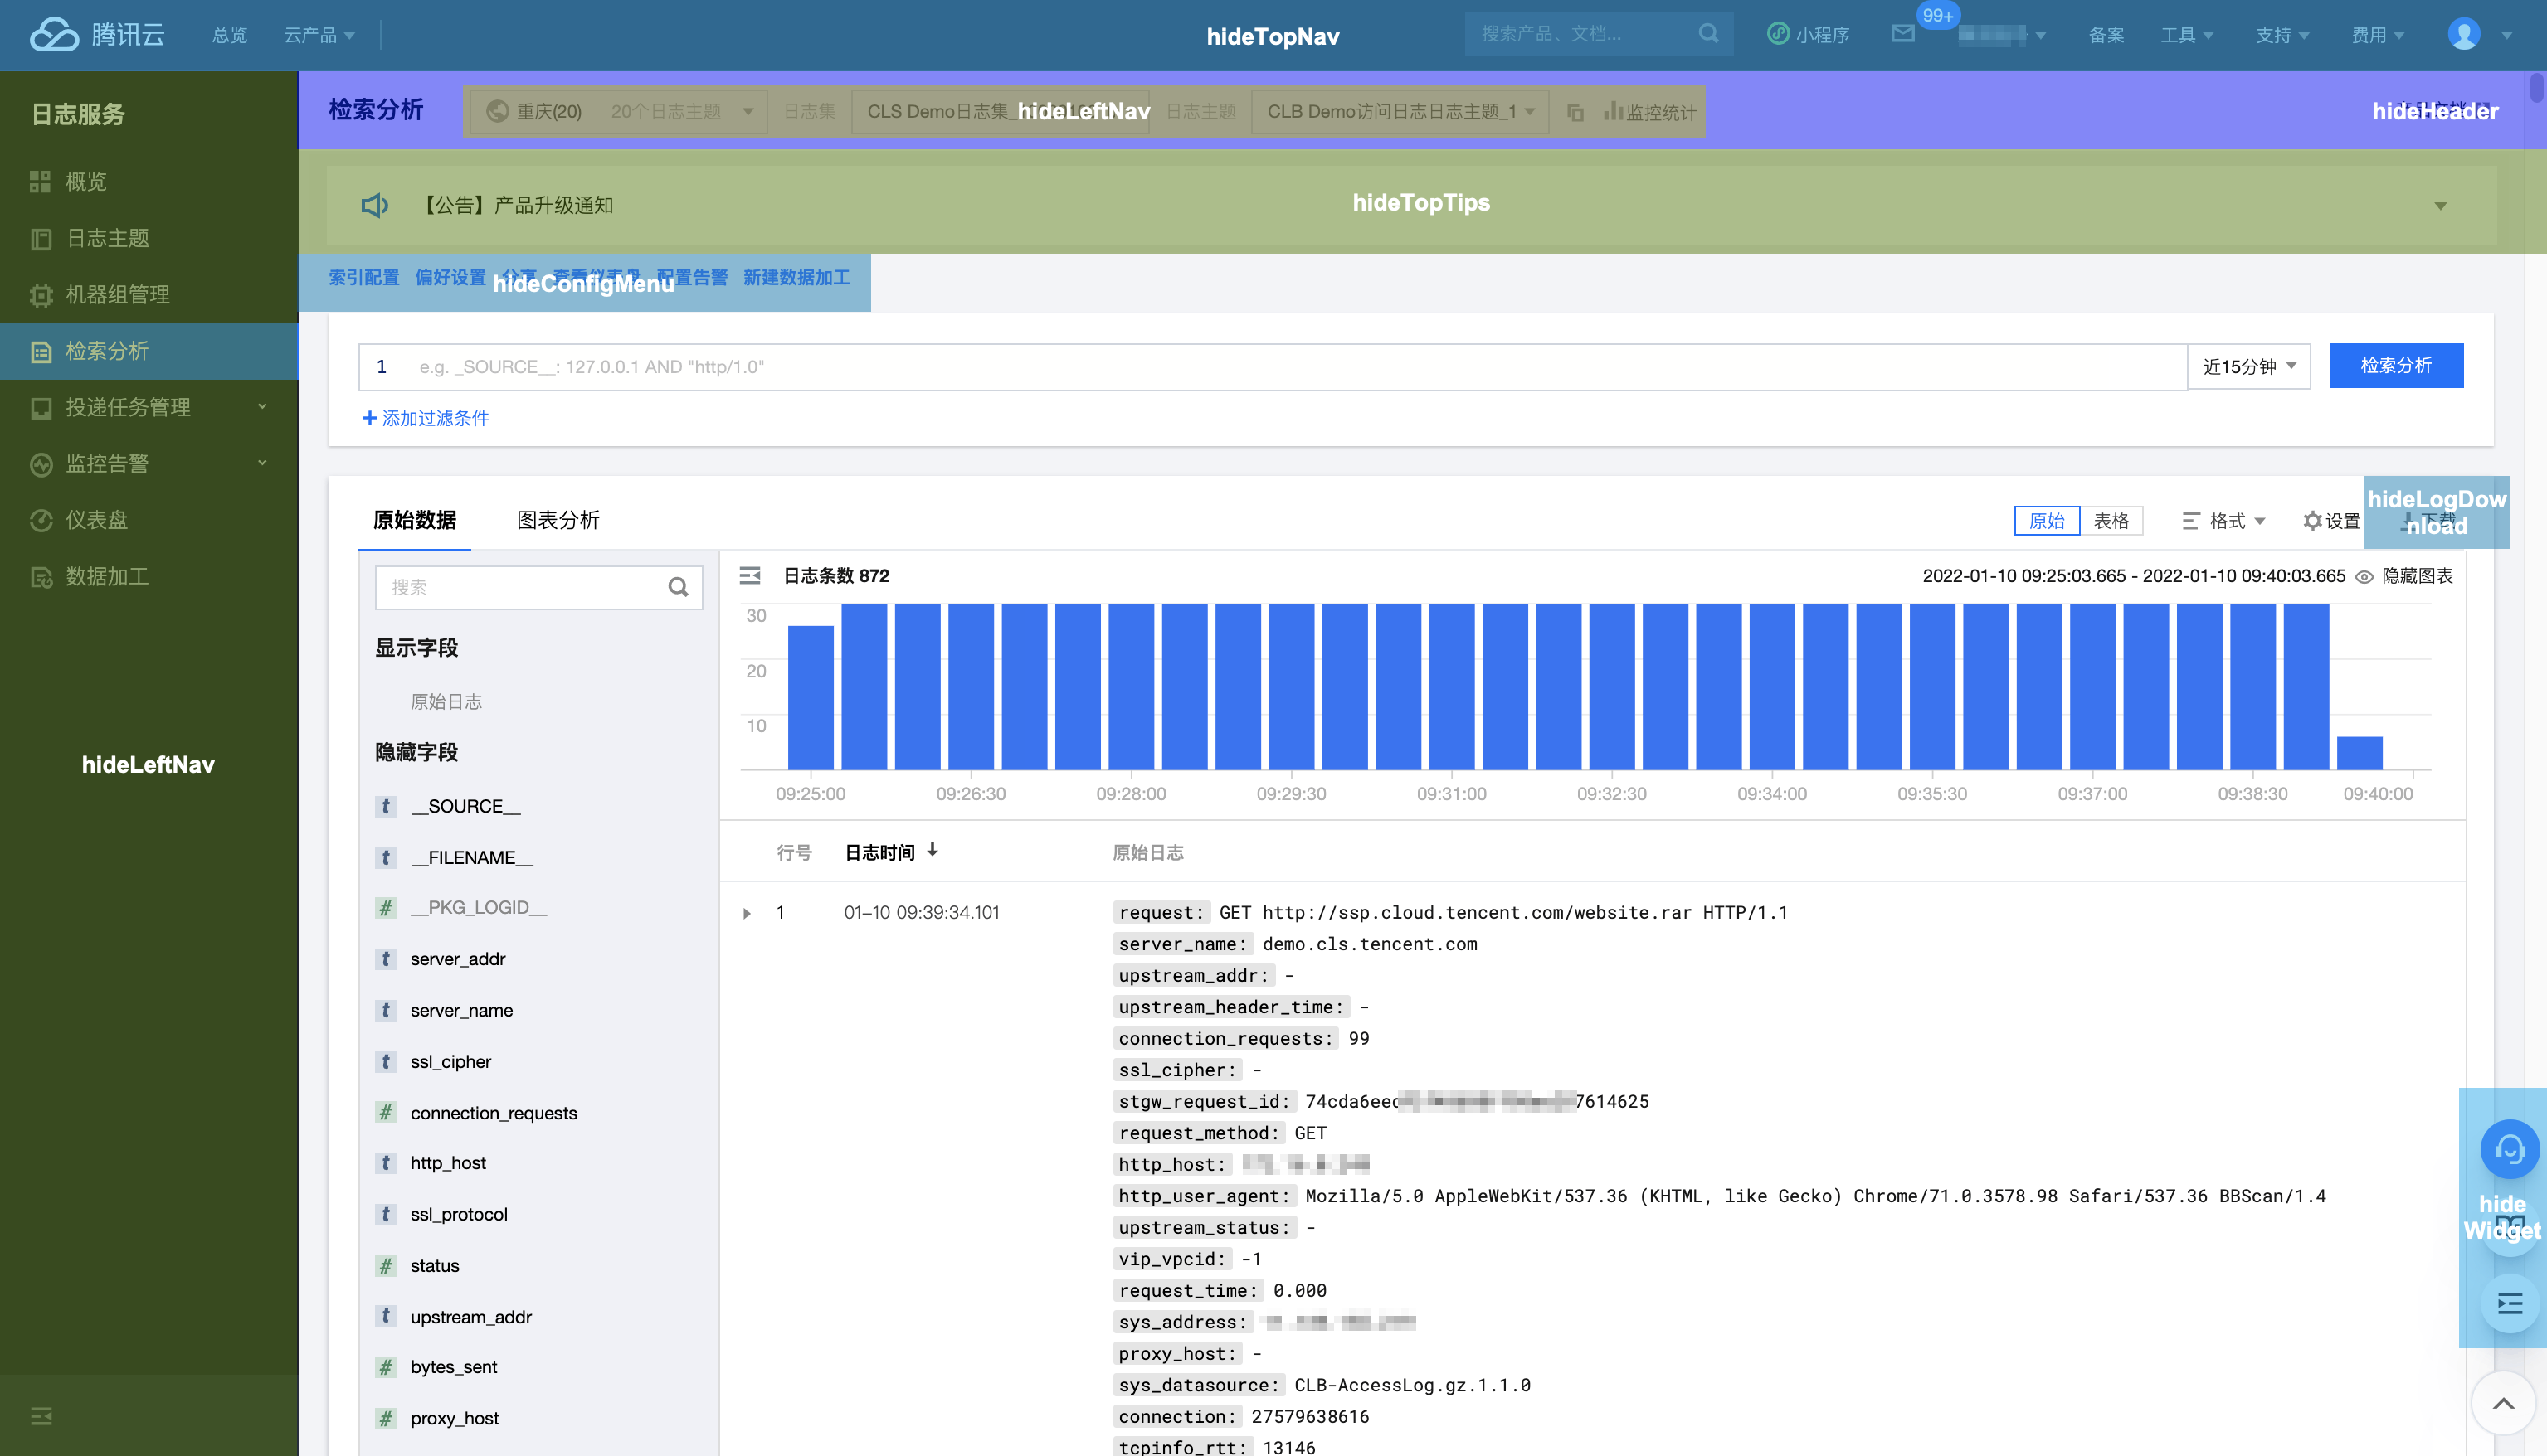Click the copy icon beside log topic
The height and width of the screenshot is (1456, 2547).
pyautogui.click(x=1575, y=112)
